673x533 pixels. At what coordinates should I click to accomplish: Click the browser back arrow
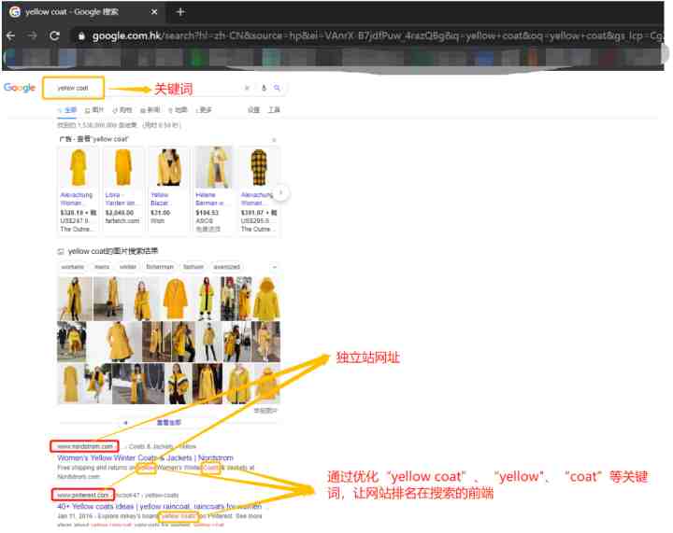coord(11,36)
